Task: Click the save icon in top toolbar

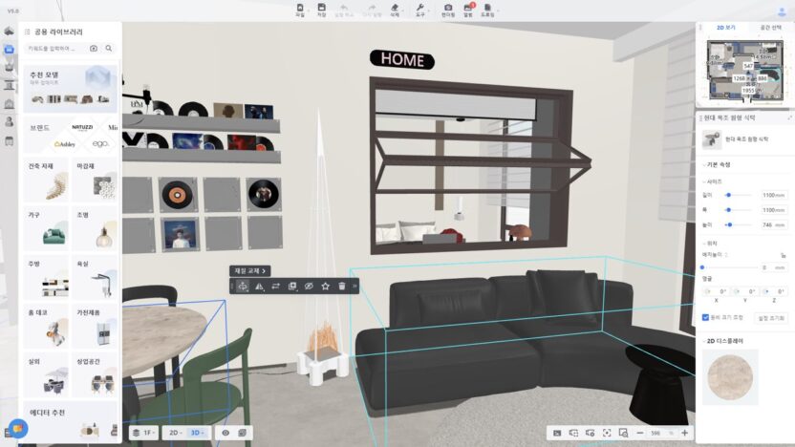Action: click(x=321, y=11)
